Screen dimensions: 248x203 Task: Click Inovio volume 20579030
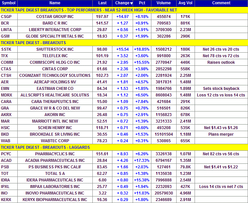164,193
